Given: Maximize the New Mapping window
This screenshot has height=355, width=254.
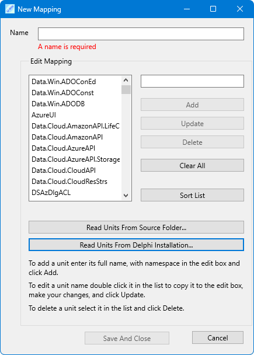Looking at the screenshot, I should click(213, 9).
